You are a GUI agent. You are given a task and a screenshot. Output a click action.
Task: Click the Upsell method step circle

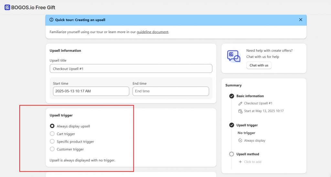231,154
